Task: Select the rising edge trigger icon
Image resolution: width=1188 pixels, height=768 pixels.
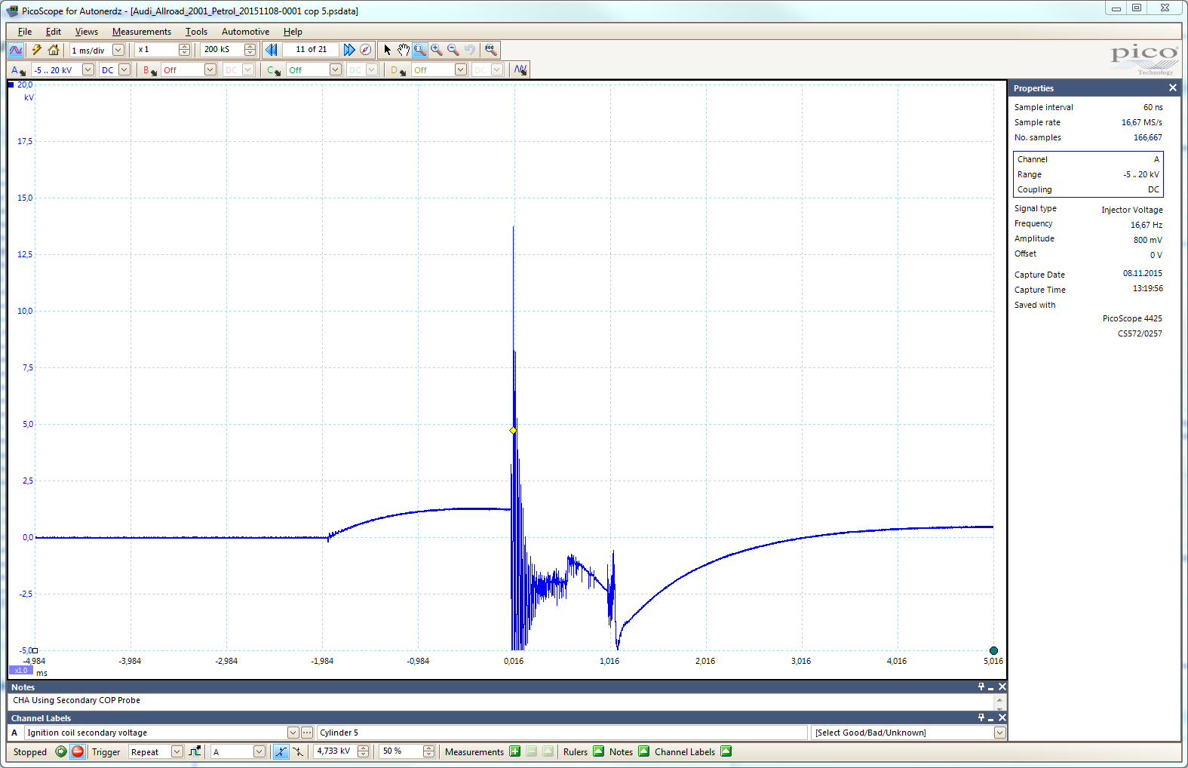Action: pos(281,751)
